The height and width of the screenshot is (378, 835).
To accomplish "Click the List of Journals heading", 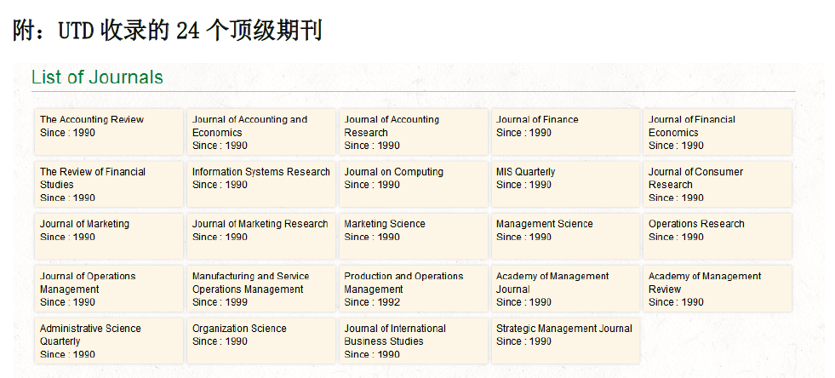I will [97, 77].
